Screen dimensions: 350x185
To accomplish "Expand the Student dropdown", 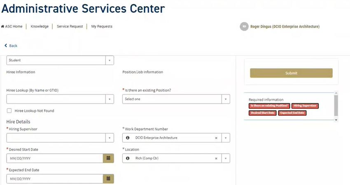I will point(110,60).
